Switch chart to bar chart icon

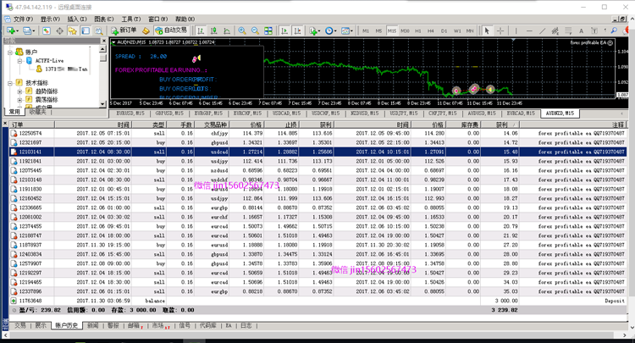[201, 30]
